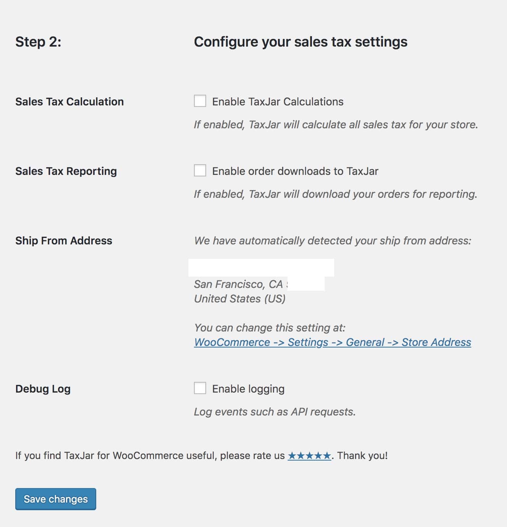Select the Sales Tax Reporting row heading
The image size is (507, 527).
point(66,171)
